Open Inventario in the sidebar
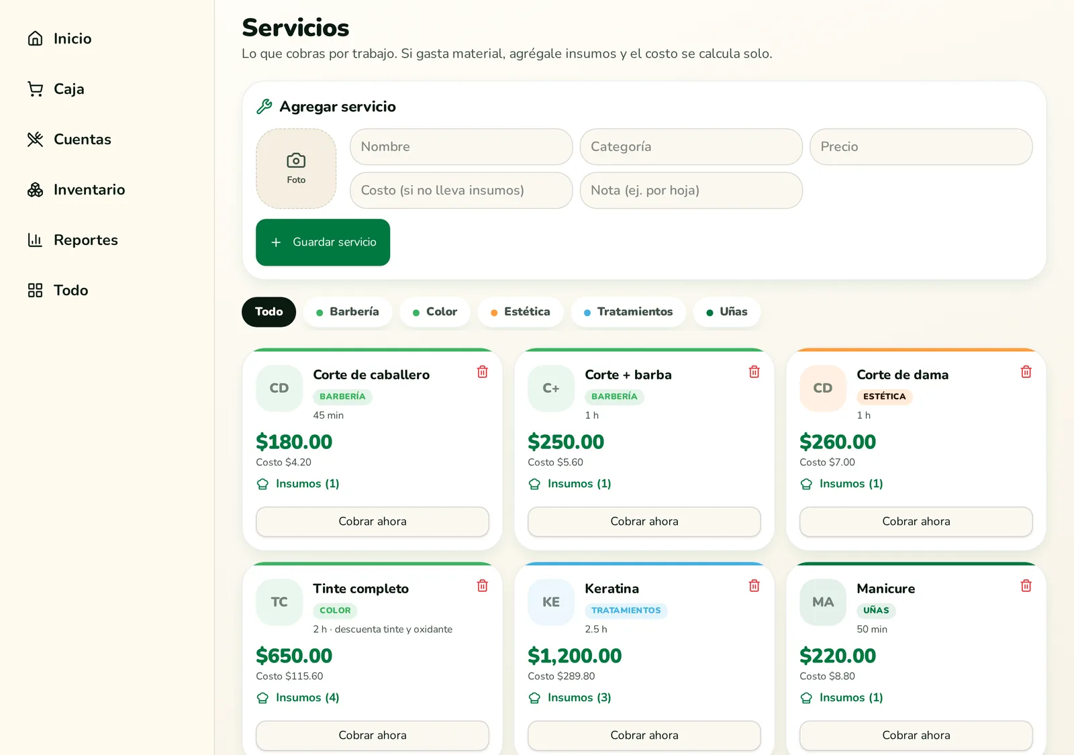Image resolution: width=1074 pixels, height=755 pixels. click(x=89, y=189)
